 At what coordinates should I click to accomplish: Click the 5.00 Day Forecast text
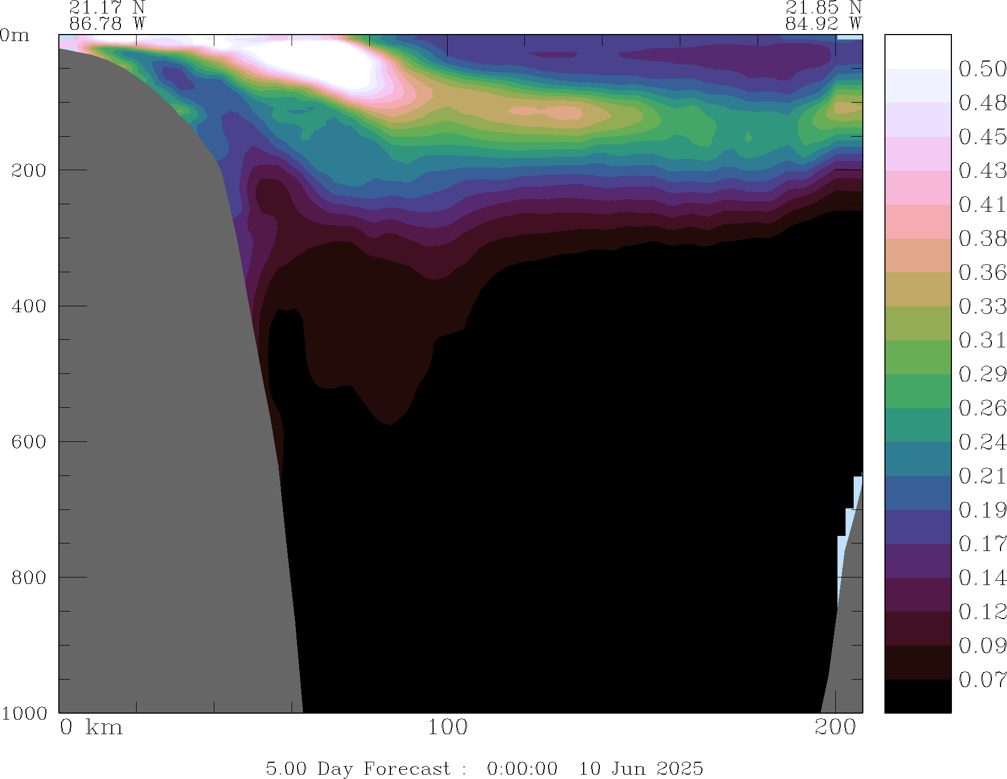point(357,768)
